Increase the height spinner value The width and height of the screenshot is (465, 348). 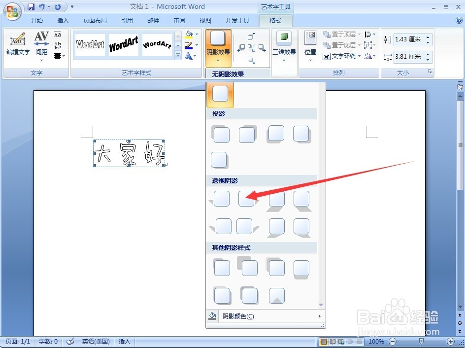click(x=428, y=37)
